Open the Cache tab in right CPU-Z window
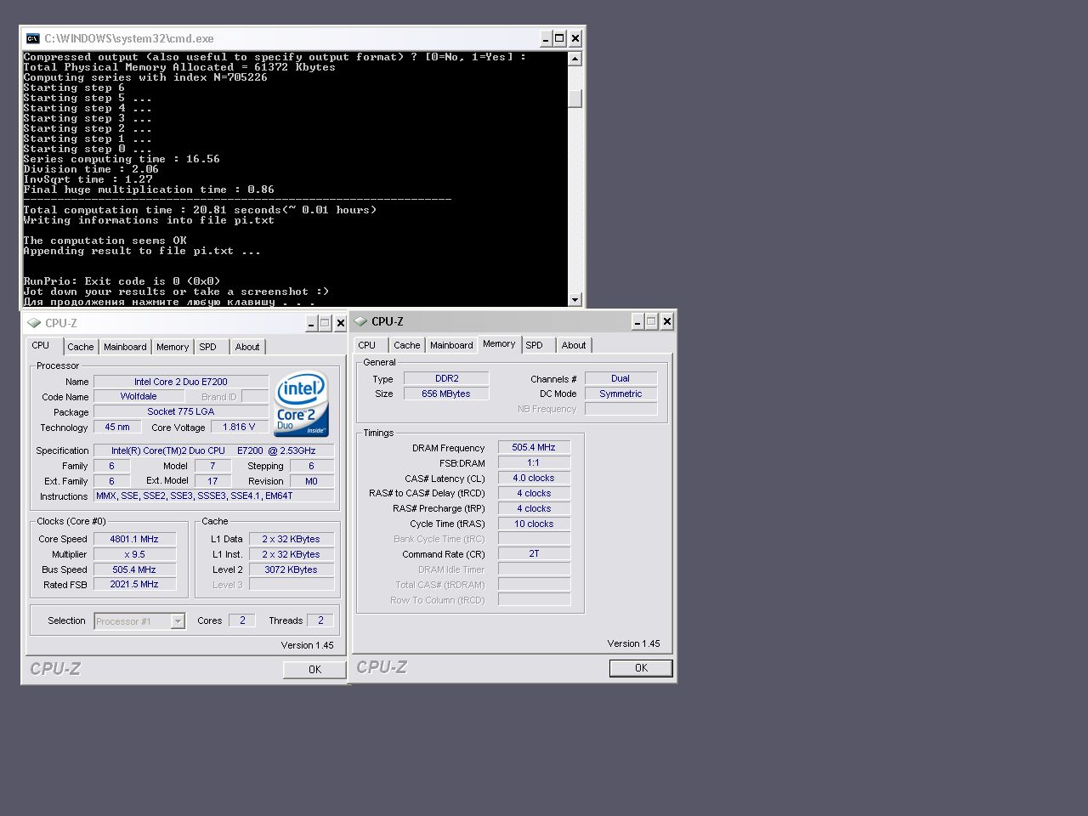Image resolution: width=1088 pixels, height=816 pixels. (x=407, y=345)
